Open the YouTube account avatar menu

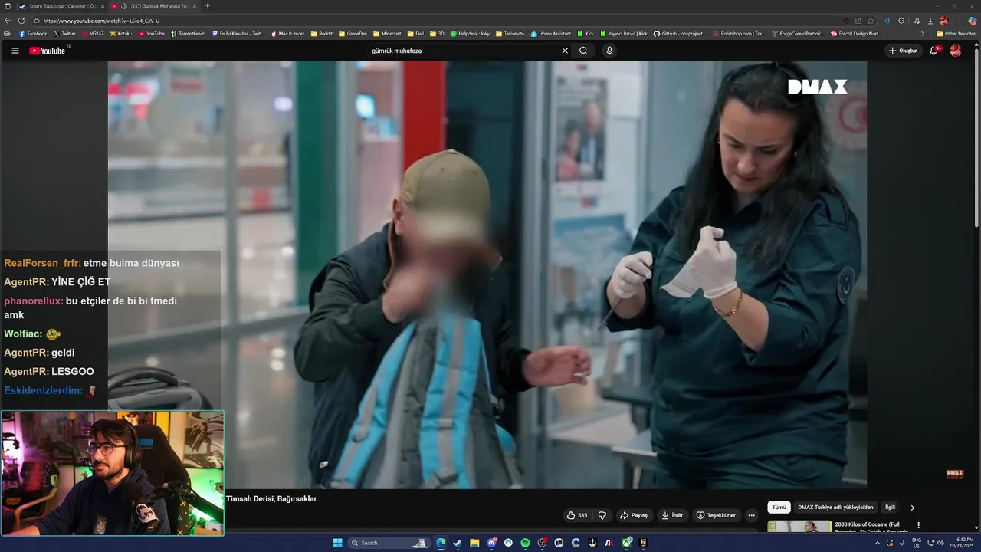(955, 51)
